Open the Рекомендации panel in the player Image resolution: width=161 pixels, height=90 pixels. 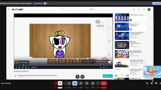coord(22,62)
